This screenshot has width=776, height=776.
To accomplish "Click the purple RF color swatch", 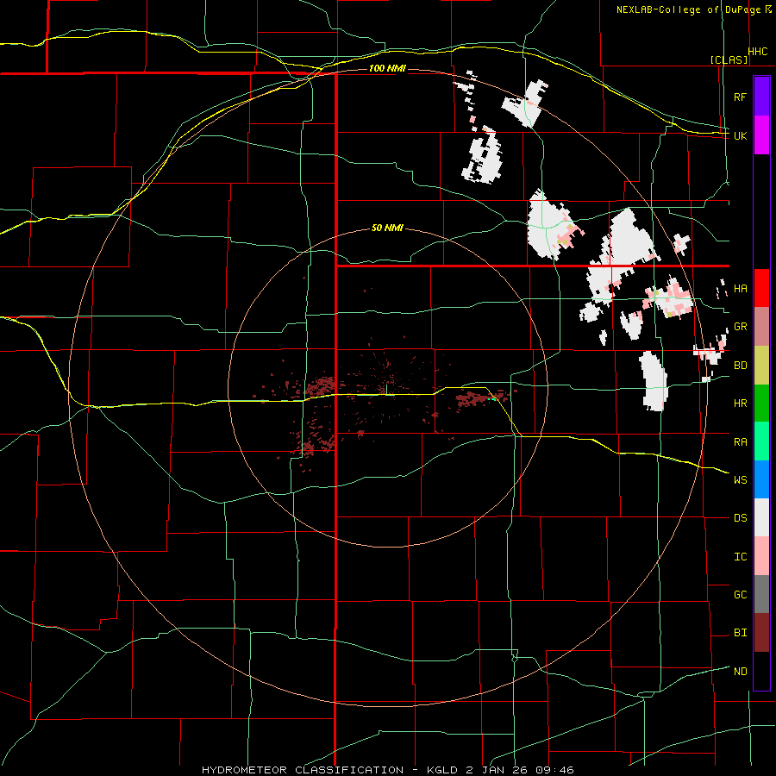I will pyautogui.click(x=761, y=97).
